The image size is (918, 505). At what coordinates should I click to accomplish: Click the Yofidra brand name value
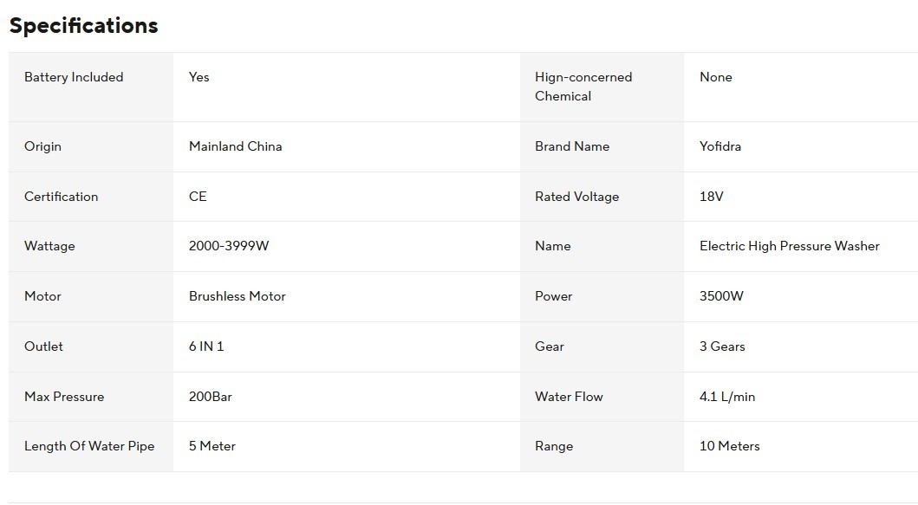720,146
